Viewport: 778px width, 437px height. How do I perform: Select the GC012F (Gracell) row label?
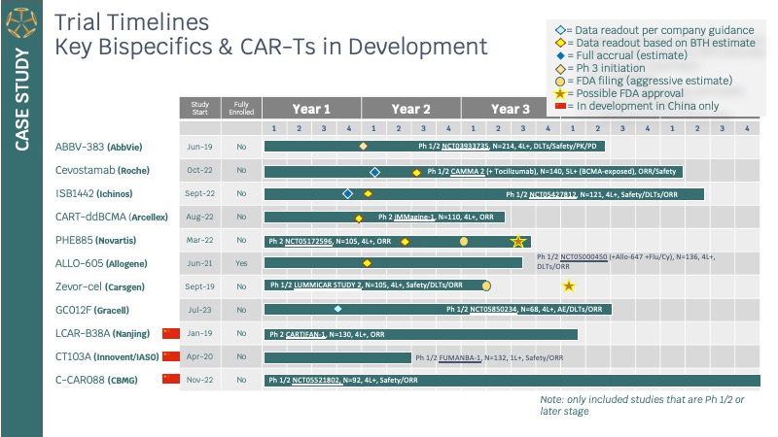point(92,310)
